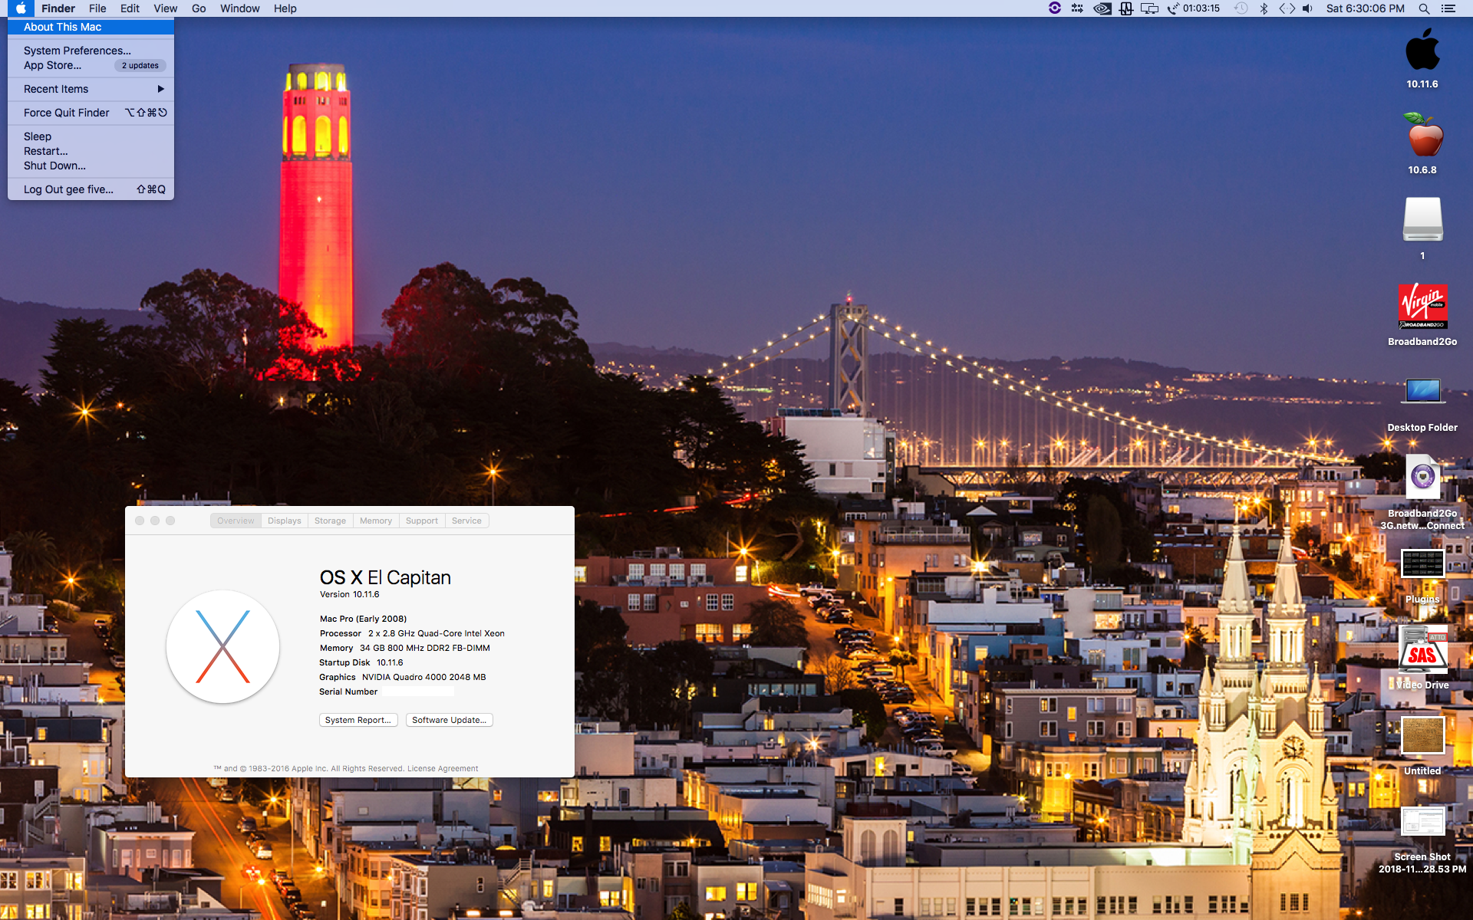Open the View menu
The height and width of the screenshot is (920, 1473).
pos(165,8)
